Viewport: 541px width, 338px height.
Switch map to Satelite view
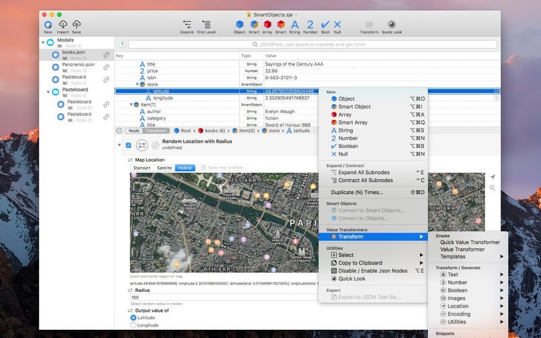pyautogui.click(x=164, y=168)
